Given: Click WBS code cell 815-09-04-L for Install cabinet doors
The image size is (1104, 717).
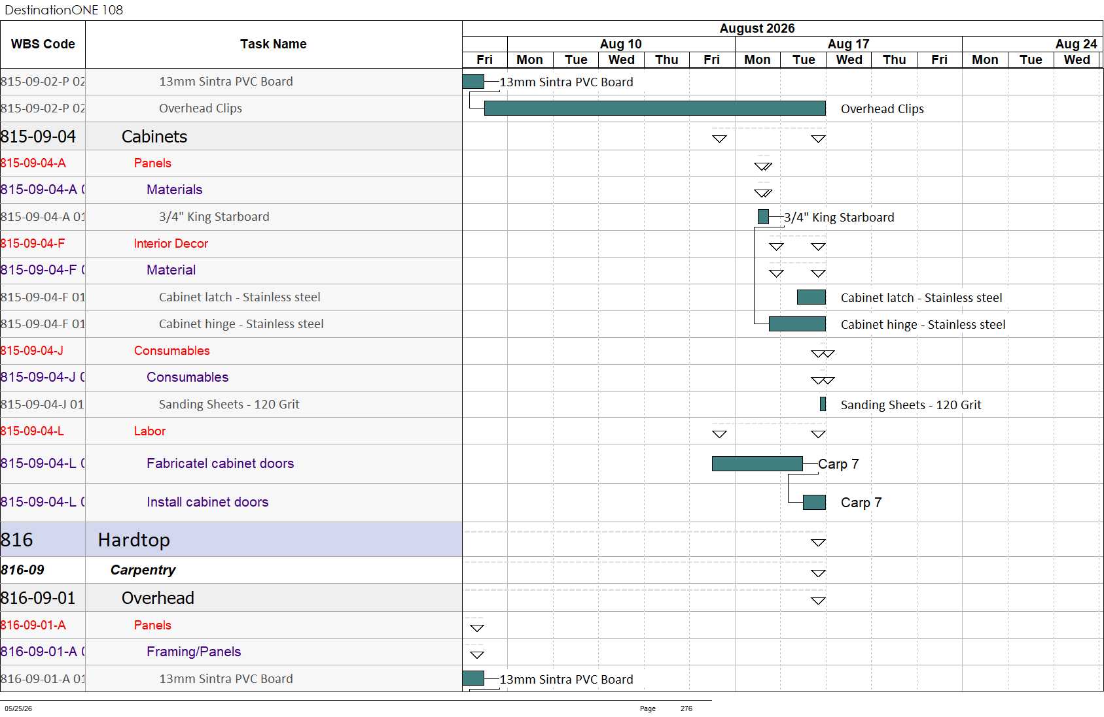Looking at the screenshot, I should [43, 503].
